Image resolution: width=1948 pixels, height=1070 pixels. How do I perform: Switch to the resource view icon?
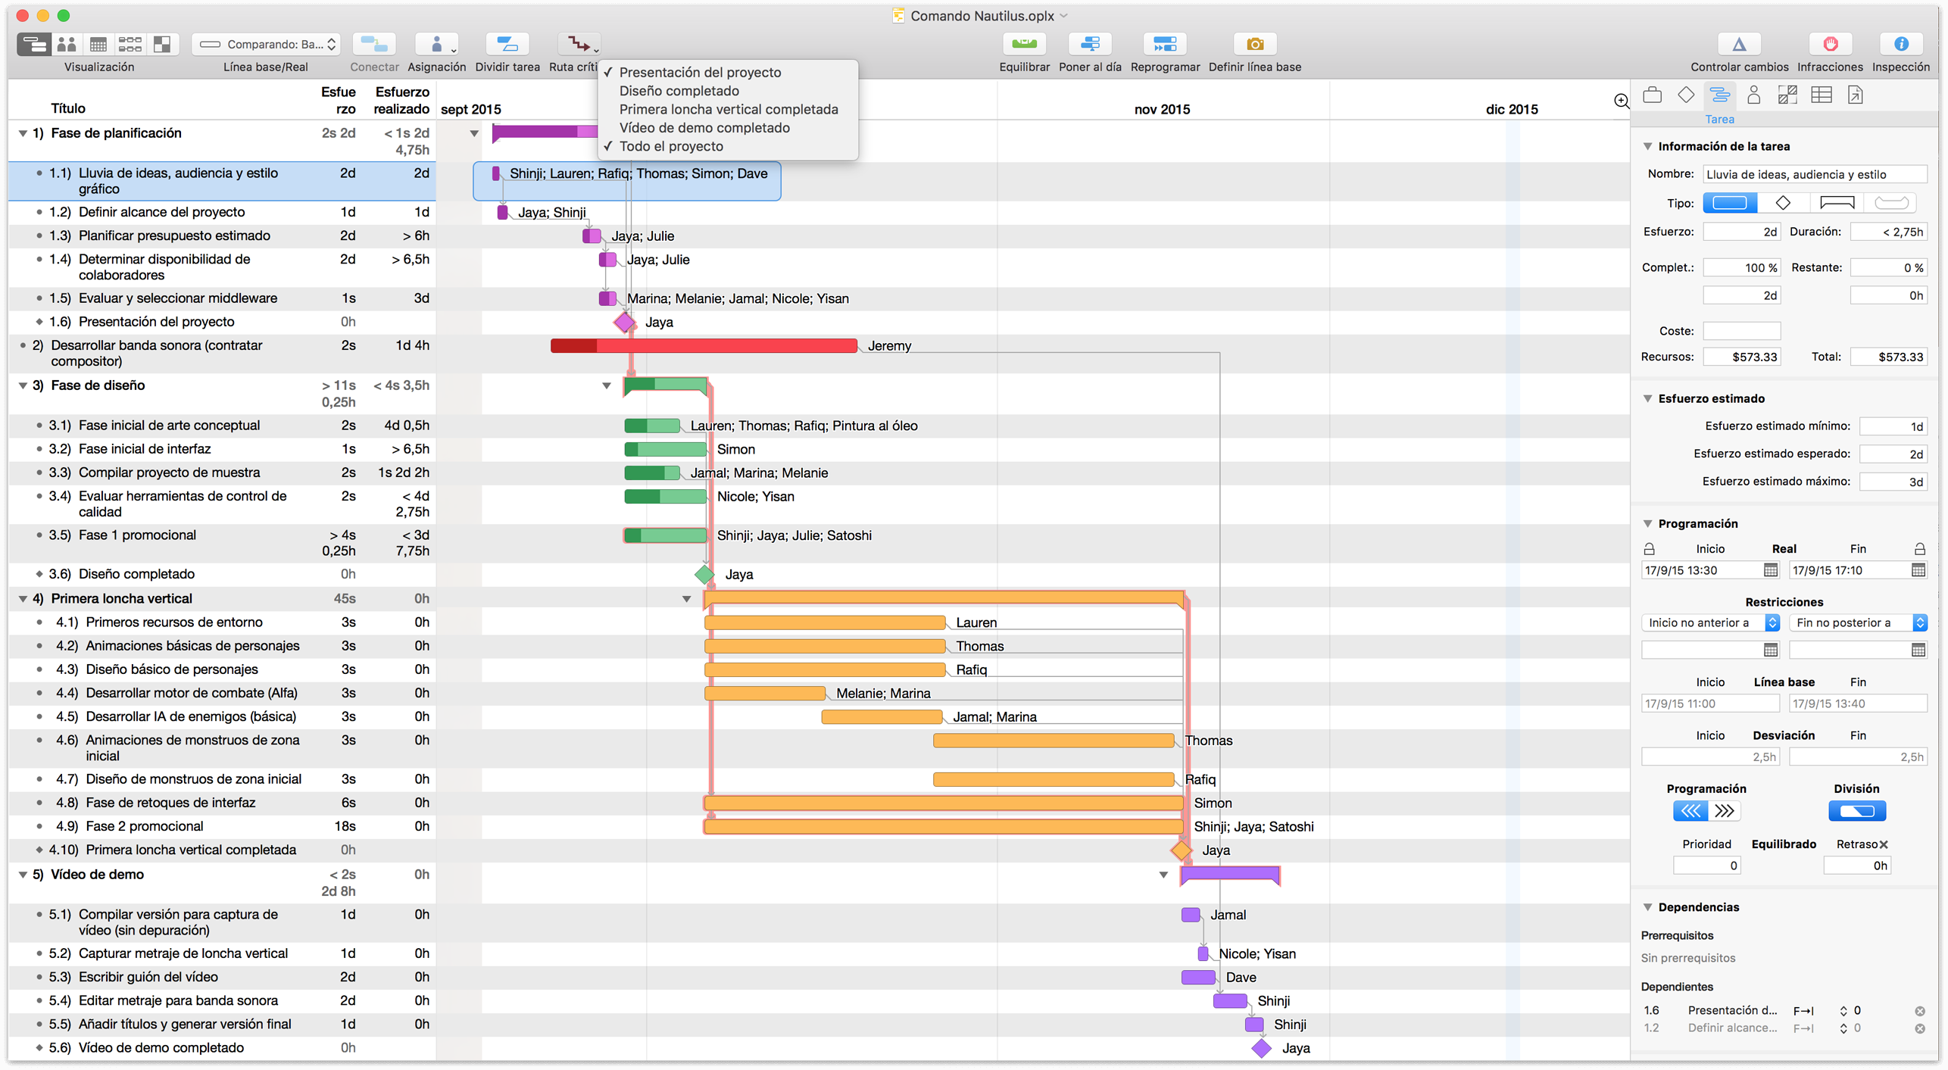click(67, 45)
